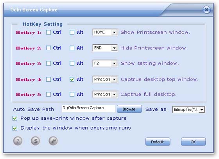Disable pop up save-print window option
The height and width of the screenshot is (159, 219).
click(15, 118)
